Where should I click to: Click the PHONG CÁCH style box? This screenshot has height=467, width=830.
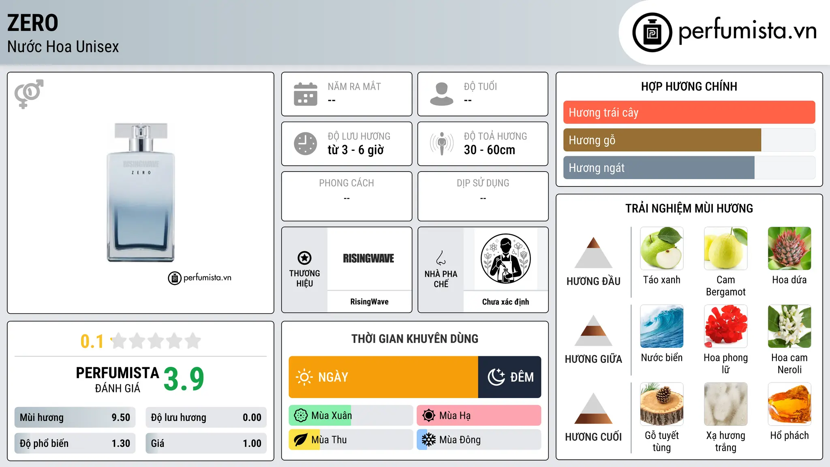347,196
